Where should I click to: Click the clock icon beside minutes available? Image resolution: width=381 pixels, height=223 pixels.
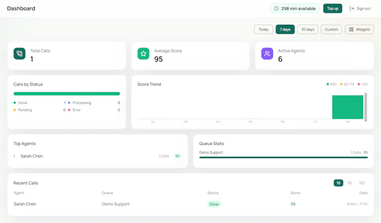tap(276, 9)
